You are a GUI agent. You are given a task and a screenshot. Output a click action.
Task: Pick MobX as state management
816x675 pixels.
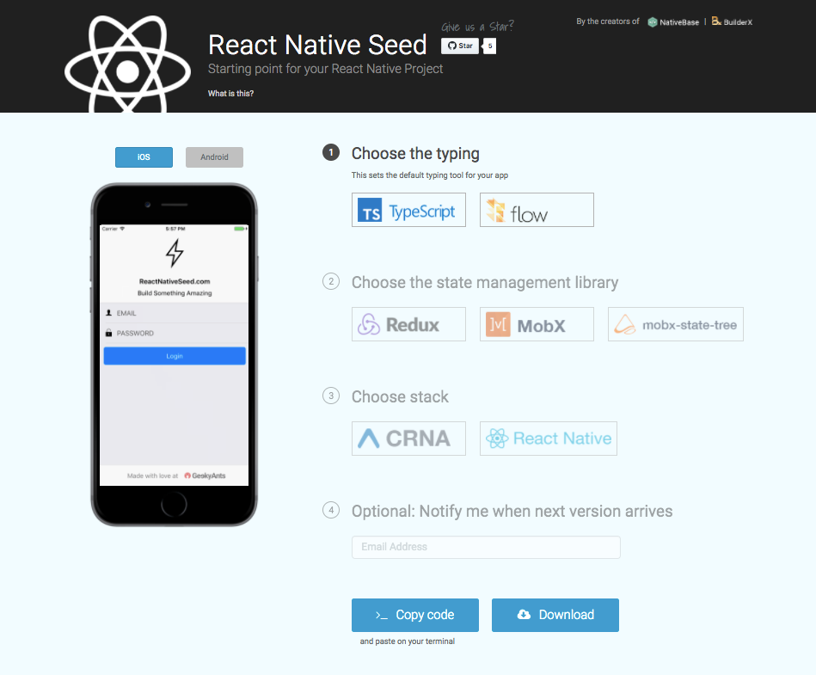click(537, 323)
